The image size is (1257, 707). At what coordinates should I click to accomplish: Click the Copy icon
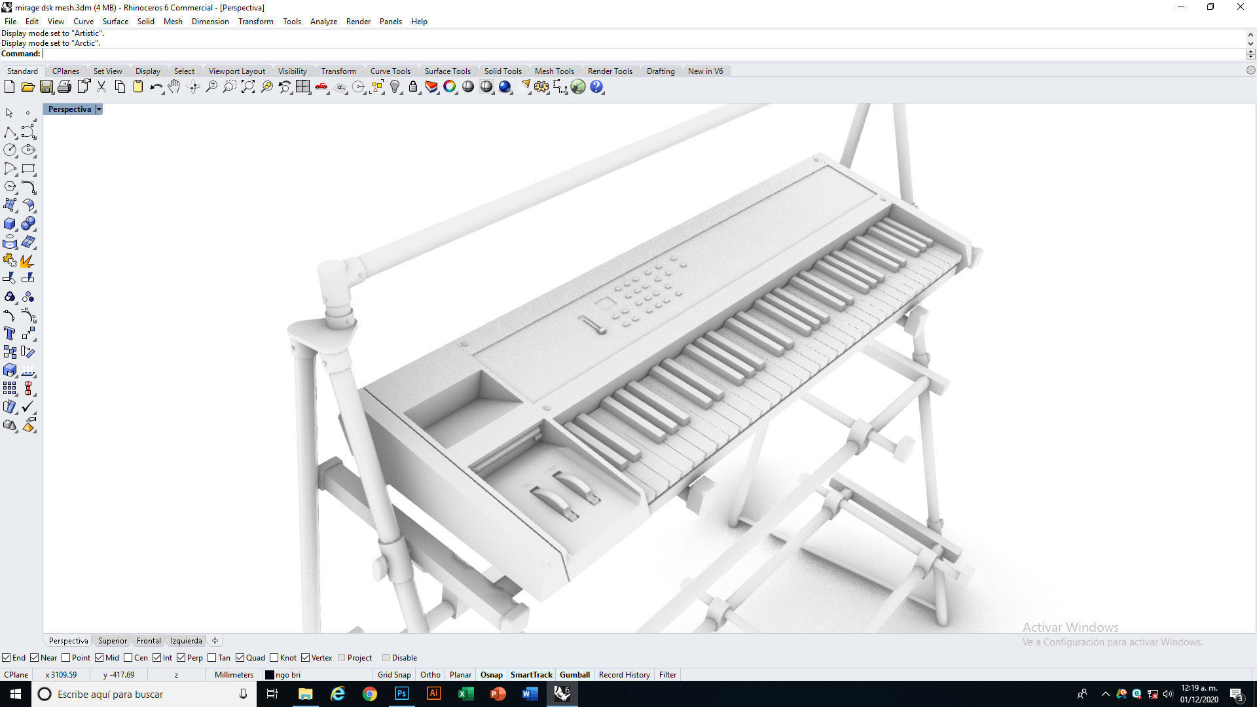point(120,86)
